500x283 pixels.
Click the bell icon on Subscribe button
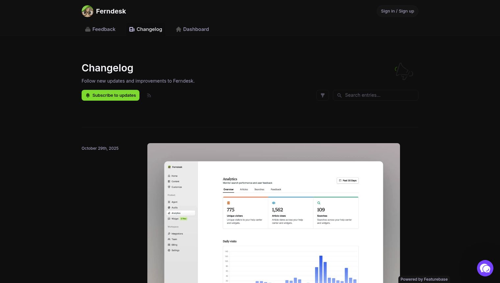point(88,95)
